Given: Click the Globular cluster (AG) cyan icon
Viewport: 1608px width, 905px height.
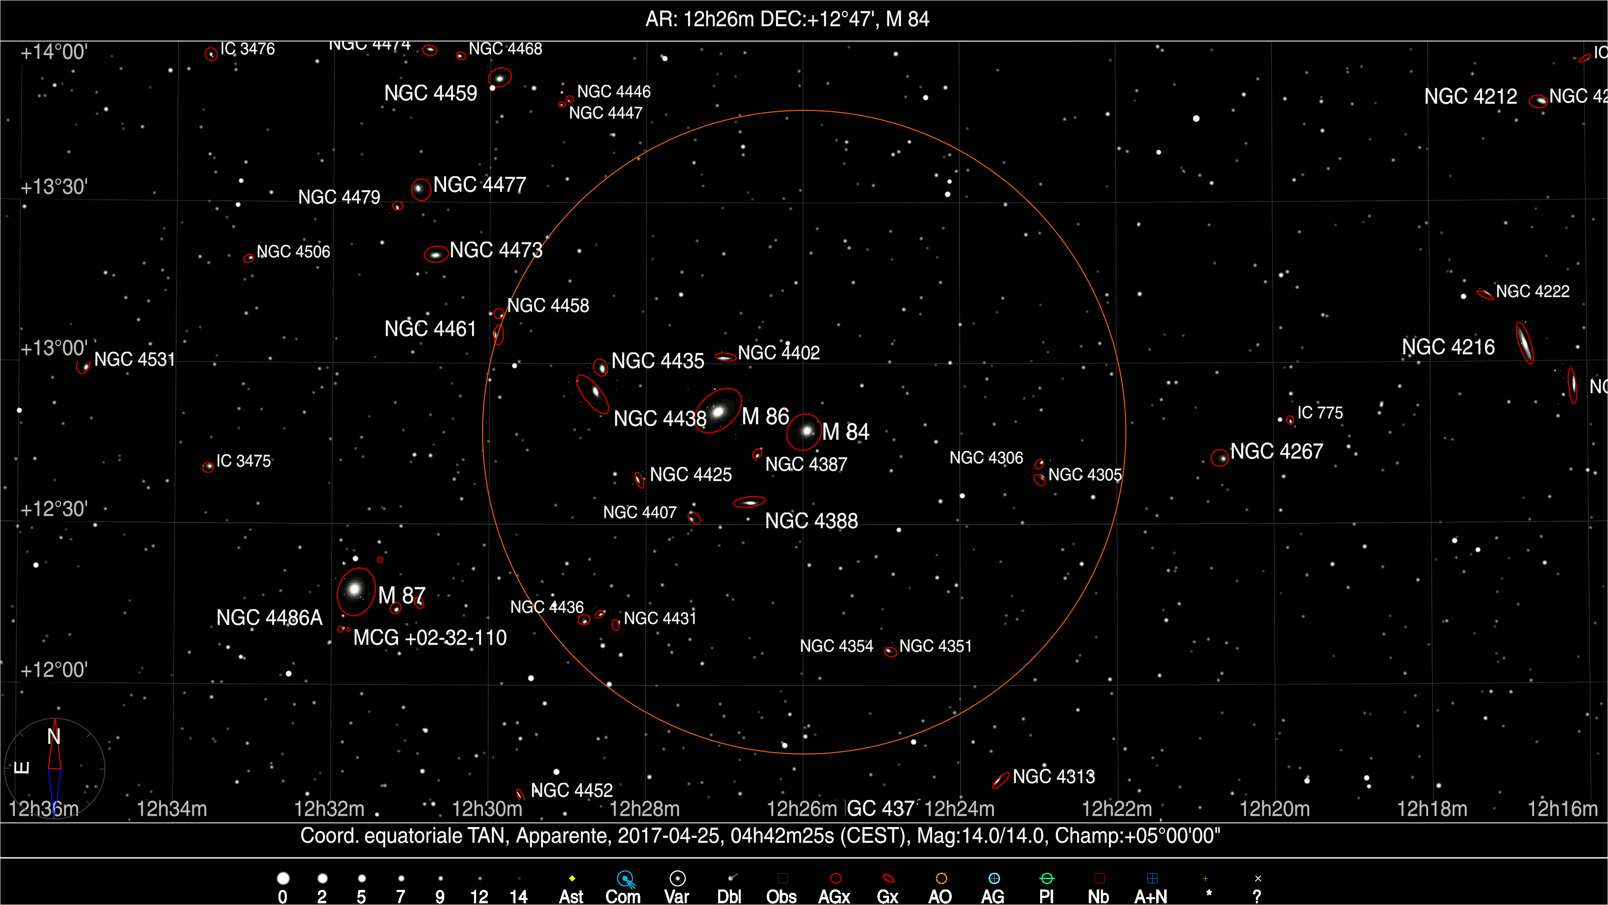Looking at the screenshot, I should [x=994, y=879].
